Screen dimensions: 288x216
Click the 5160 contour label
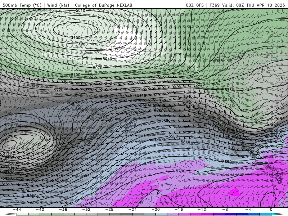click(68, 83)
